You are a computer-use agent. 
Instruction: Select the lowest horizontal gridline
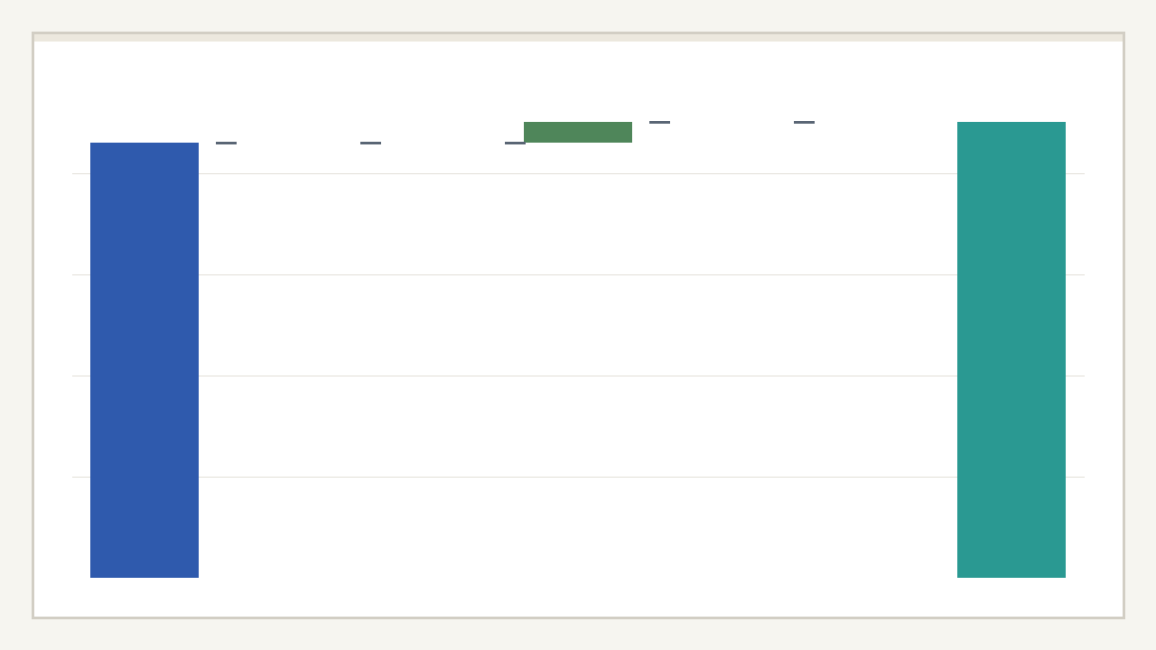578,477
